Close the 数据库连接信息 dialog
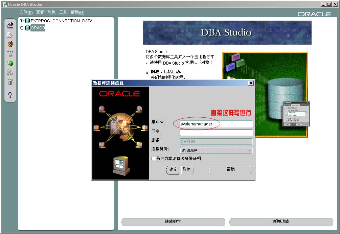 click(251, 83)
